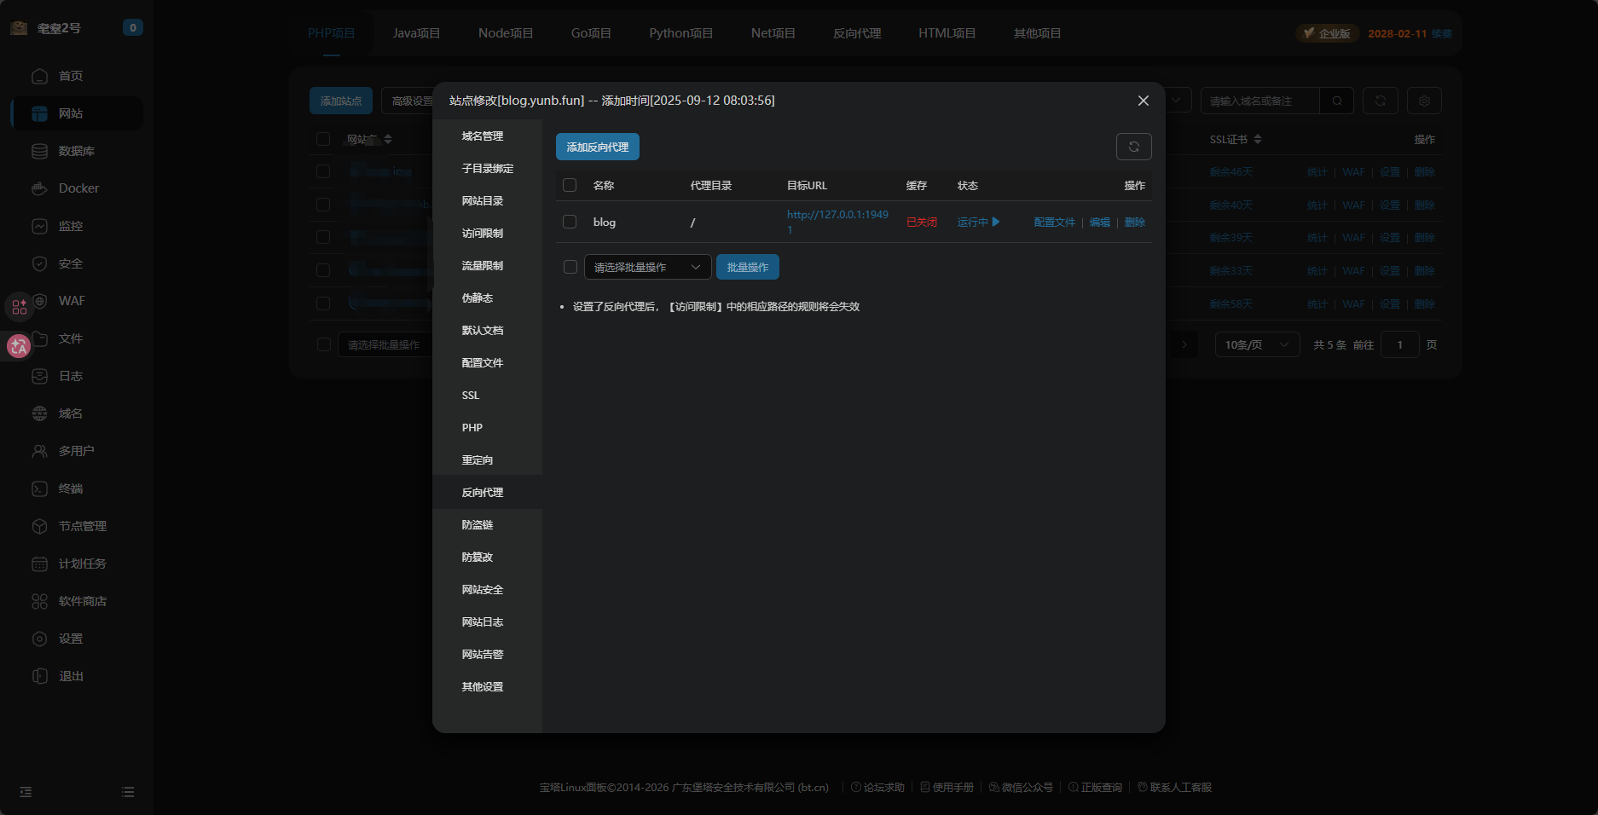Click the play icon next to 运行中

point(996,222)
